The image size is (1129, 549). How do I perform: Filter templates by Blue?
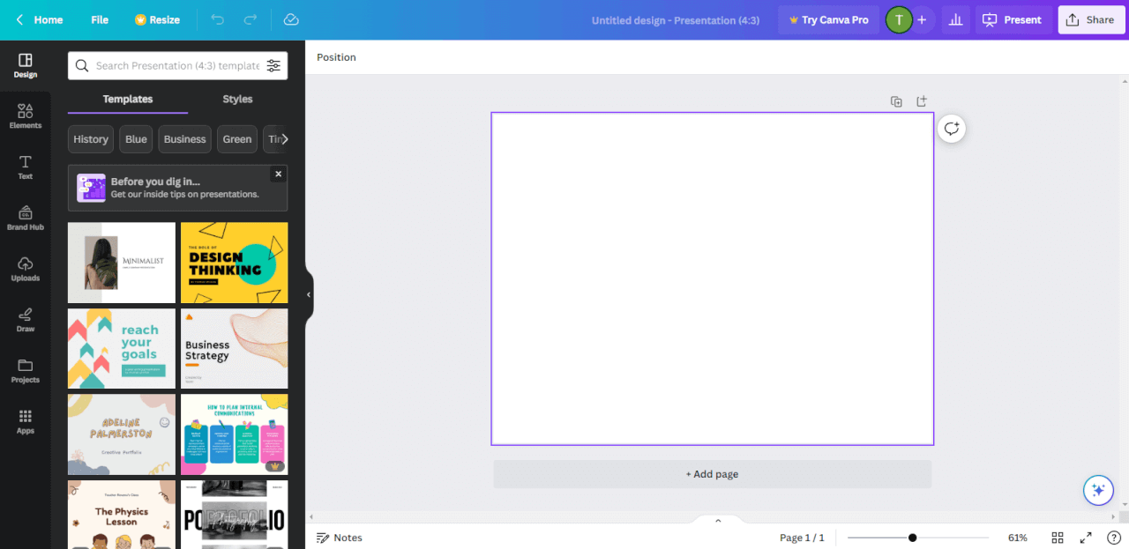pos(136,139)
